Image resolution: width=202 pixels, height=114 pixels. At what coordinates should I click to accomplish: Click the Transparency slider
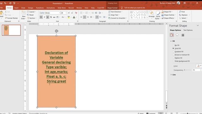pos(188,70)
